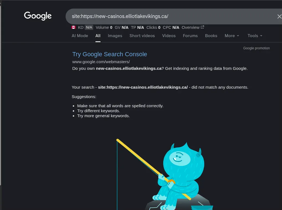Click the Google logo
This screenshot has height=210, width=282.
pyautogui.click(x=38, y=16)
